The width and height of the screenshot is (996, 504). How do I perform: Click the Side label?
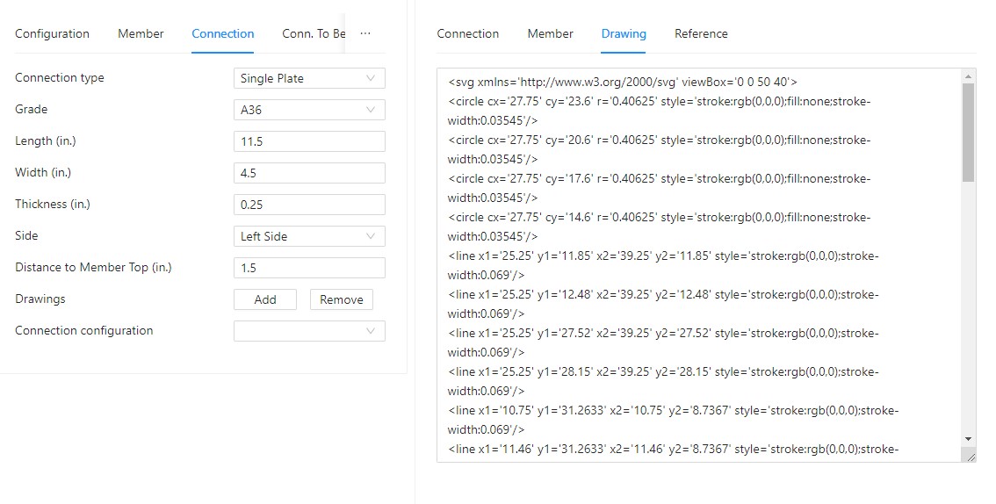point(26,235)
